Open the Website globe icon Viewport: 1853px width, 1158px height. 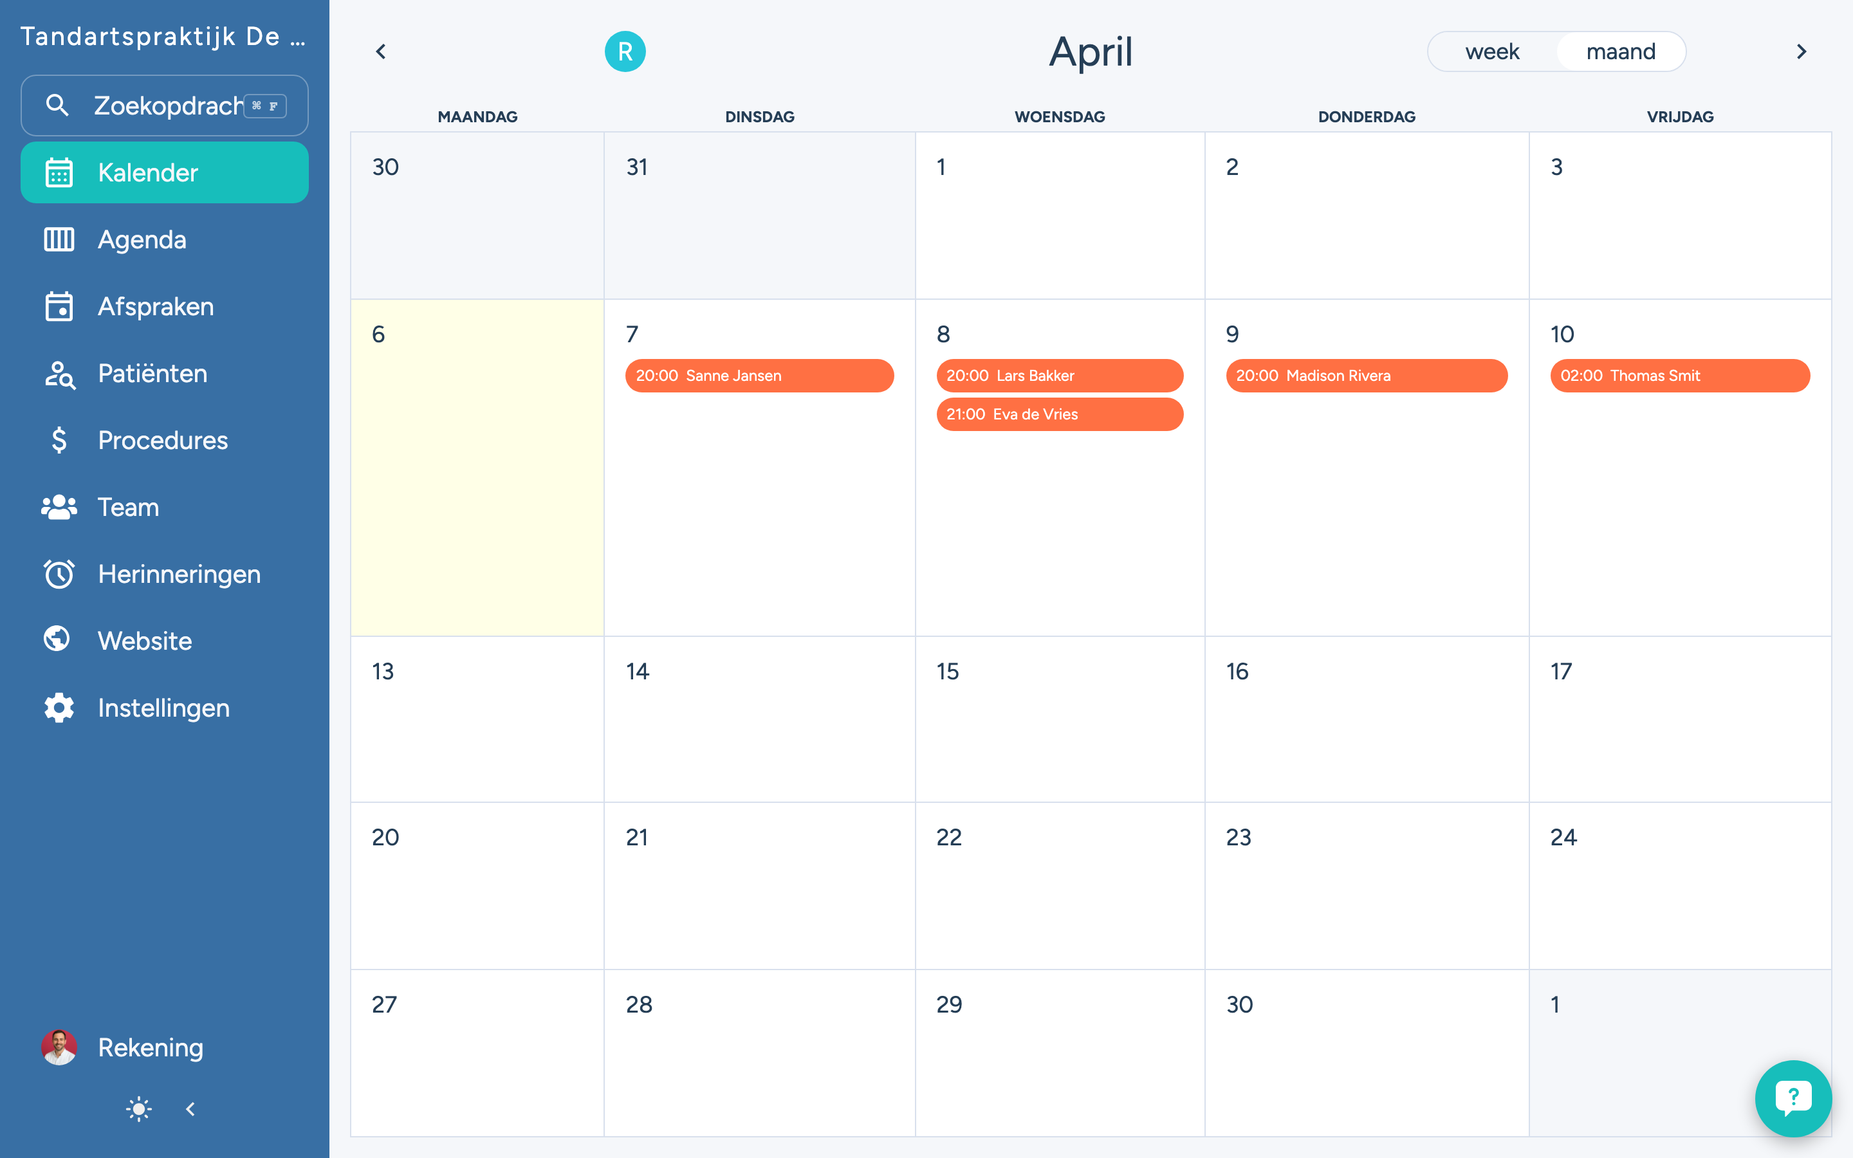[x=57, y=639]
